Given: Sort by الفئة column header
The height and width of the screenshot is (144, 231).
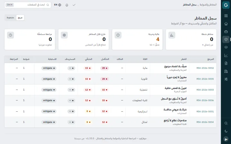Looking at the screenshot, I should coord(145,59).
